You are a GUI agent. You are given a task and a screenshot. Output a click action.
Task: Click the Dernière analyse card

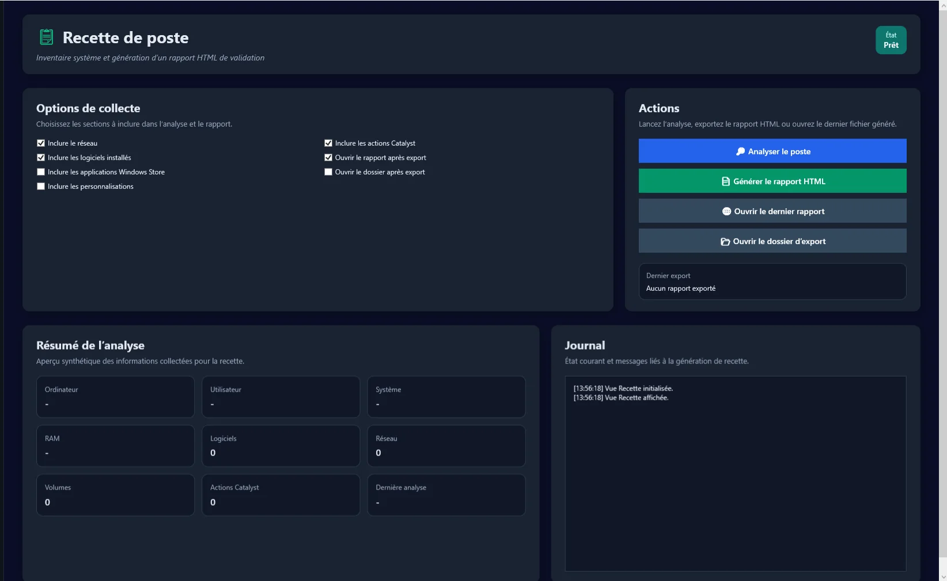446,495
